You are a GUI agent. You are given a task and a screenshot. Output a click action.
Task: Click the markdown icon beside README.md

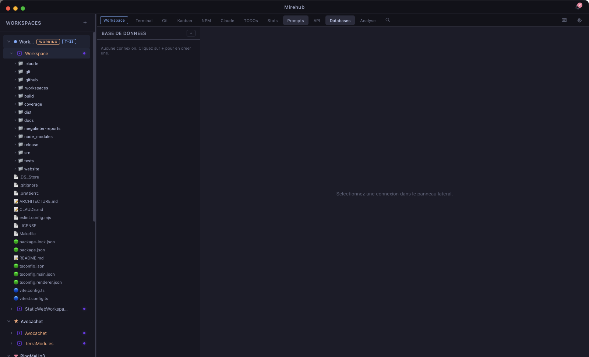pos(16,258)
